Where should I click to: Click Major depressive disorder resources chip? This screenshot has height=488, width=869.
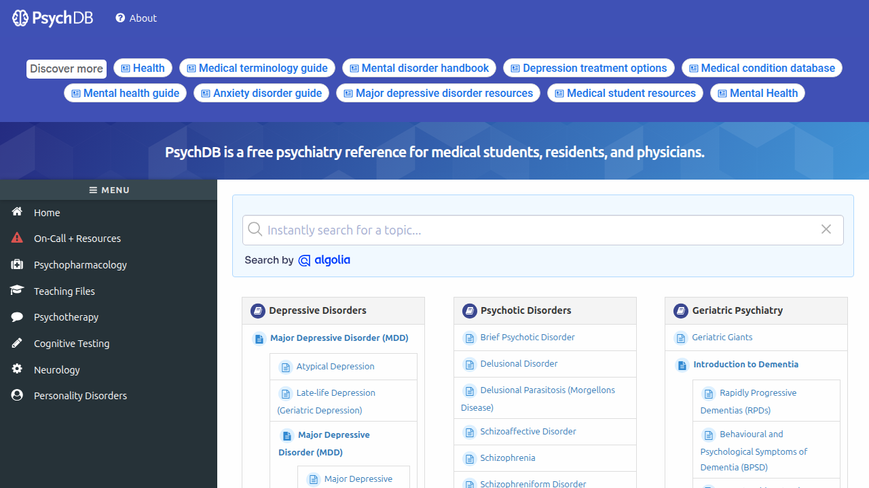(438, 93)
